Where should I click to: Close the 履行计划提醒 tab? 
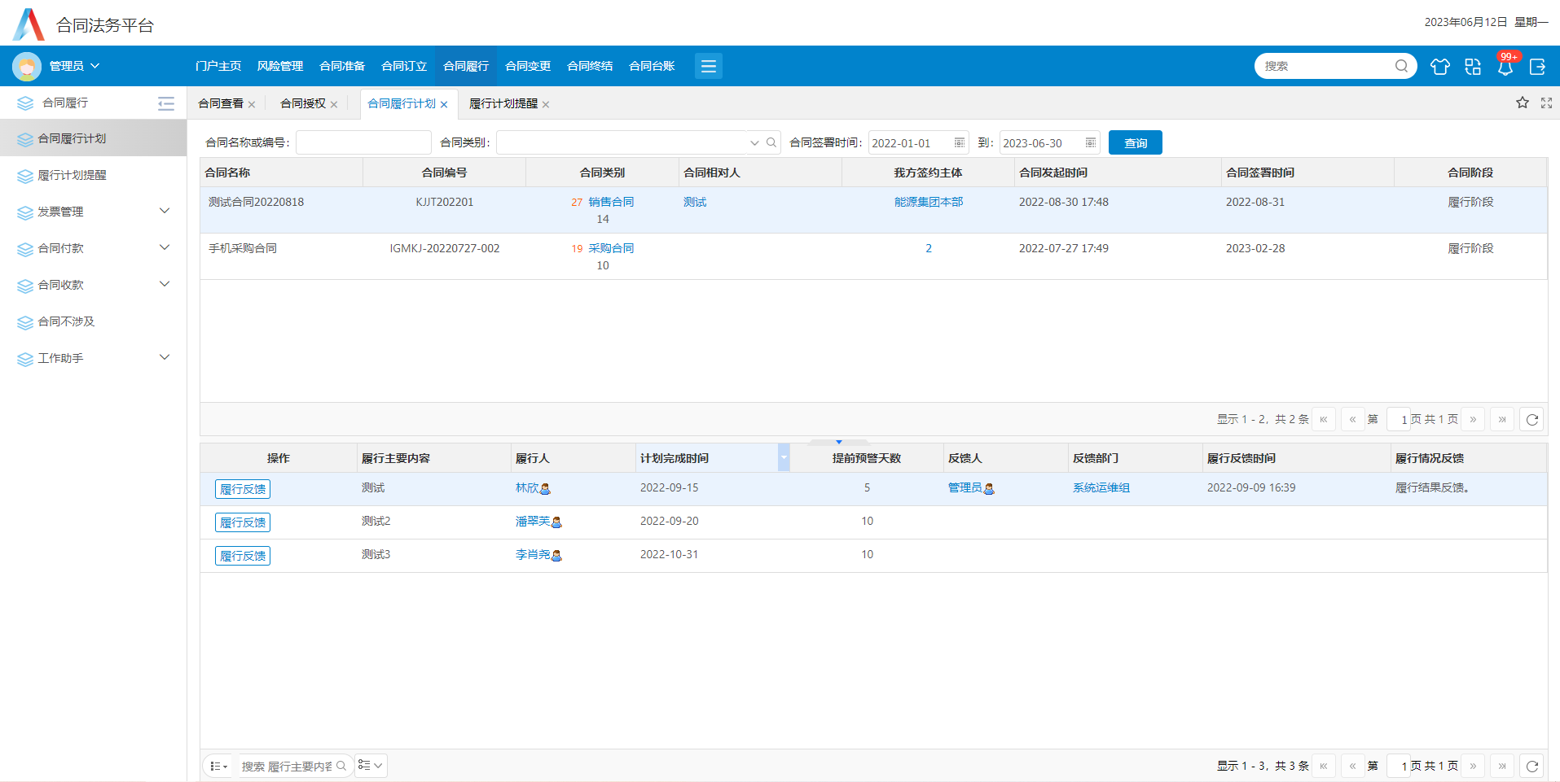(546, 104)
